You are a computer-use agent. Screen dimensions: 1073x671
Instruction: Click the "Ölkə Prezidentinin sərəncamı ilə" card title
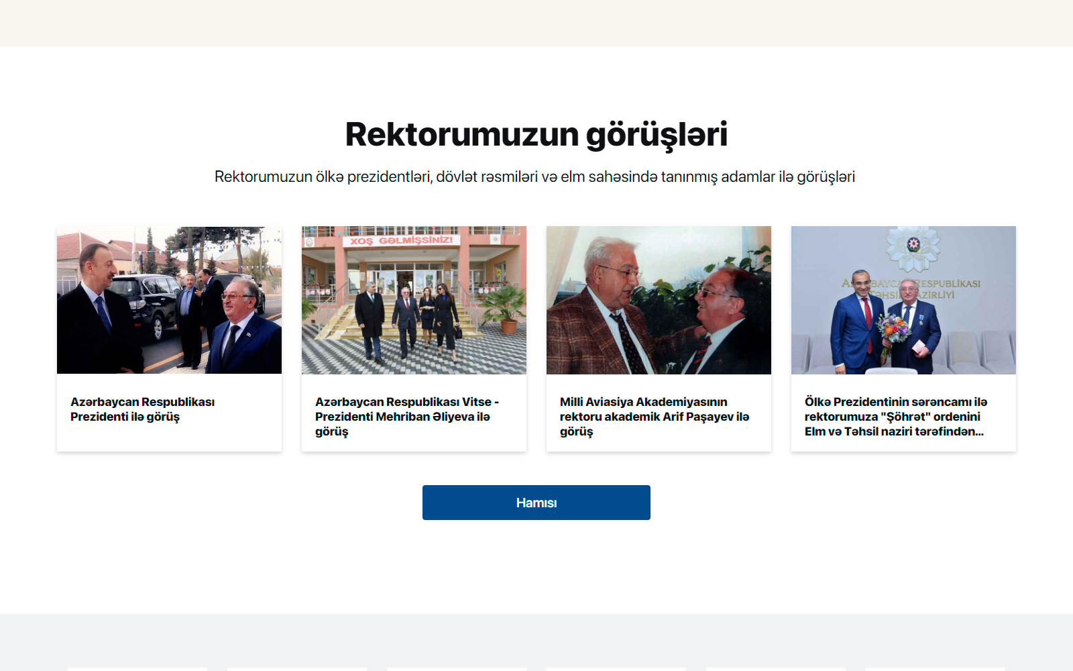(896, 417)
